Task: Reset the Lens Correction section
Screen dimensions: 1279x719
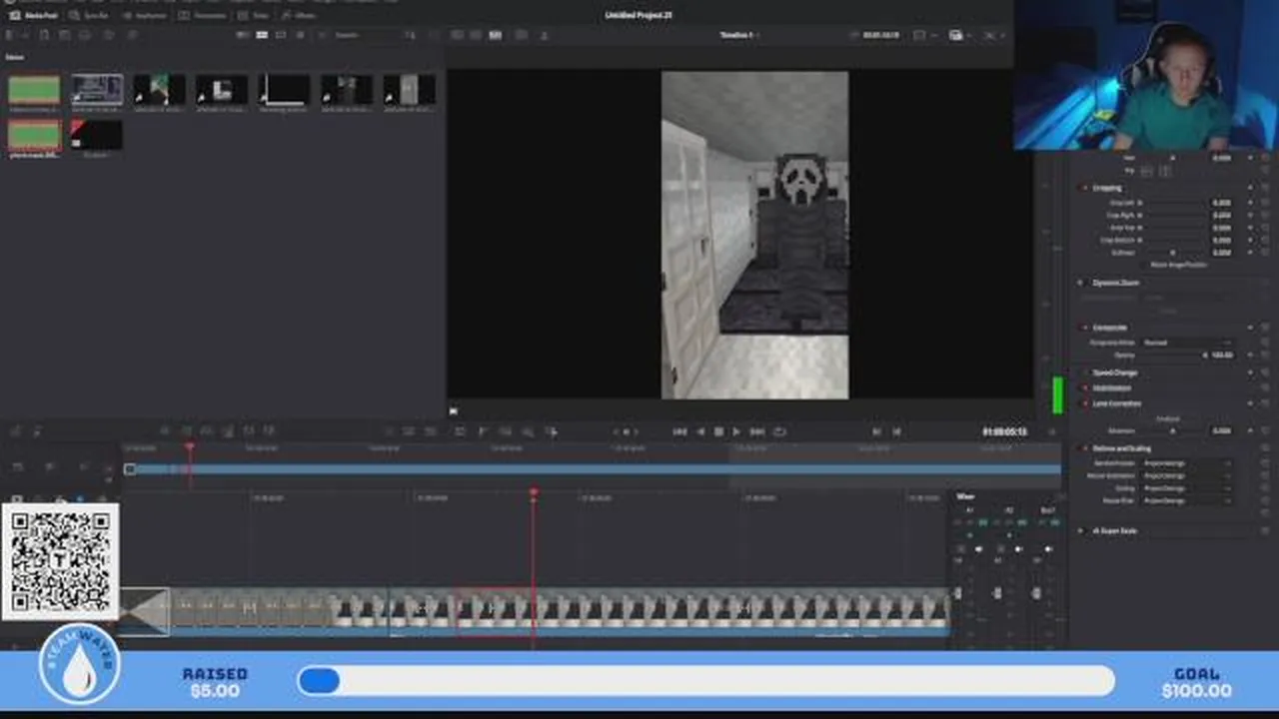Action: [x=1265, y=403]
